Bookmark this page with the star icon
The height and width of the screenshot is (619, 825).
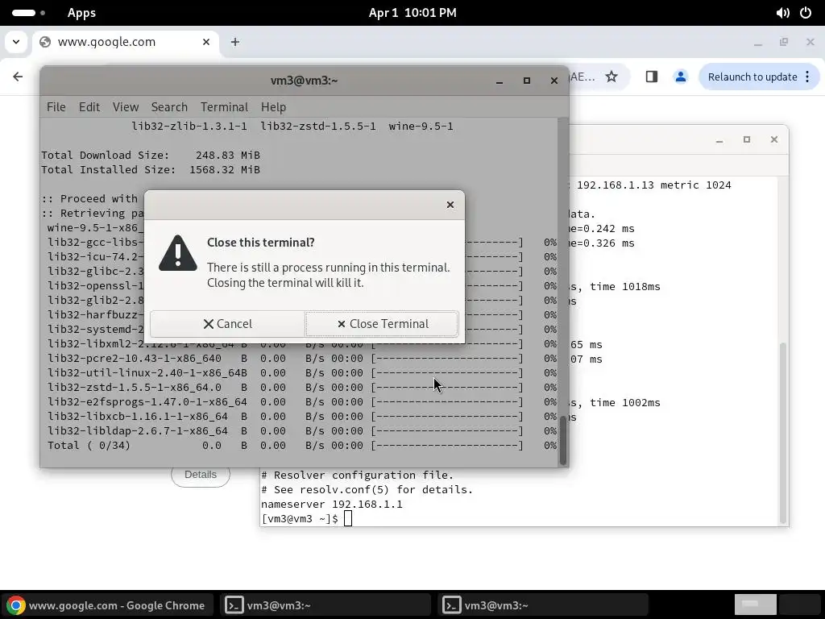pos(611,77)
